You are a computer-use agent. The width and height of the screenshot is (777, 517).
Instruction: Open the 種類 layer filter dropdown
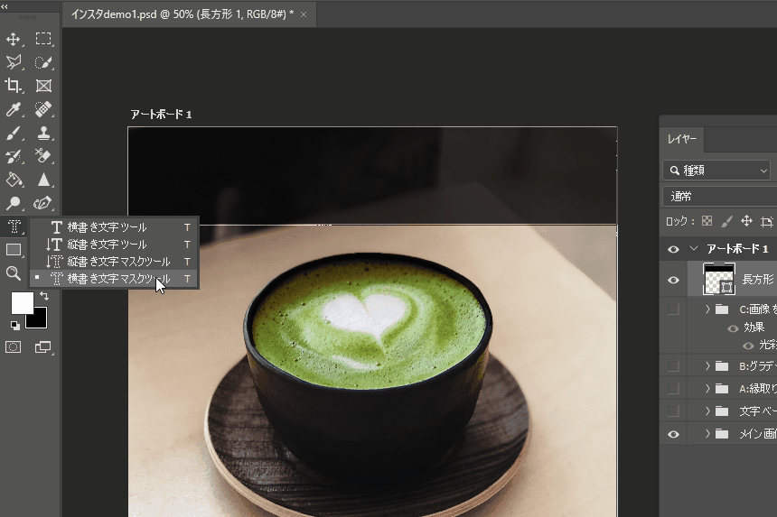(x=716, y=171)
